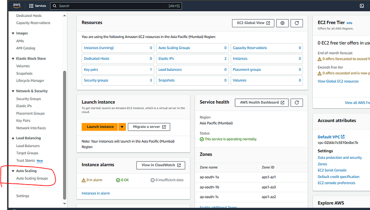Click the Resources settings gear icon
Viewport: 370px width, 210px height.
click(283, 23)
